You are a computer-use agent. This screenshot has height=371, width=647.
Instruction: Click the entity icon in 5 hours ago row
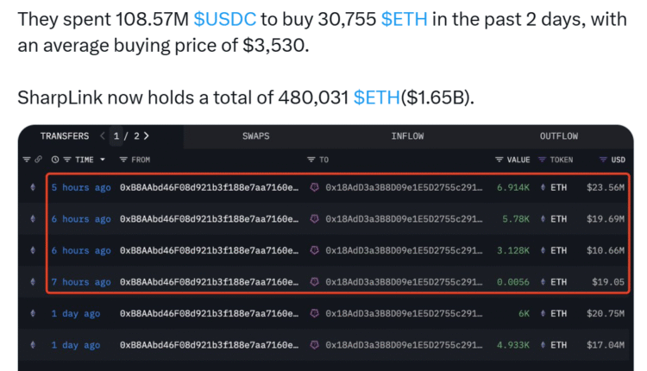click(315, 187)
